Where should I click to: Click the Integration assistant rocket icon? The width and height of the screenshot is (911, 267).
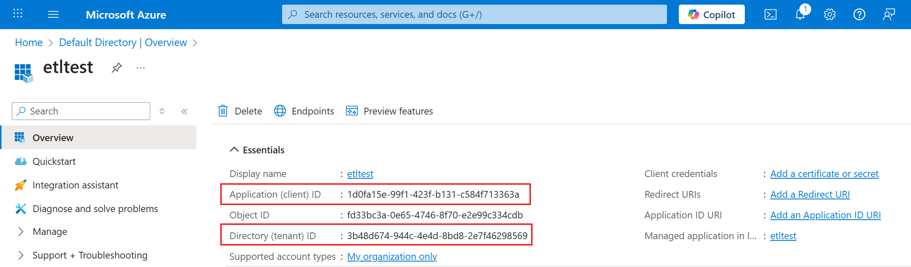20,185
